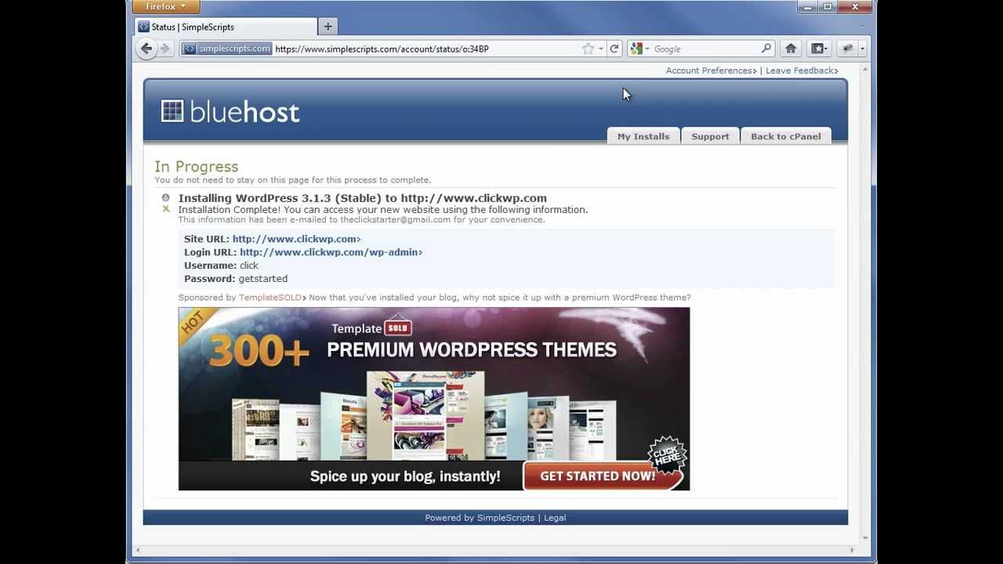The width and height of the screenshot is (1003, 564).
Task: Click the TemplateSOLD sponsor link
Action: 272,298
